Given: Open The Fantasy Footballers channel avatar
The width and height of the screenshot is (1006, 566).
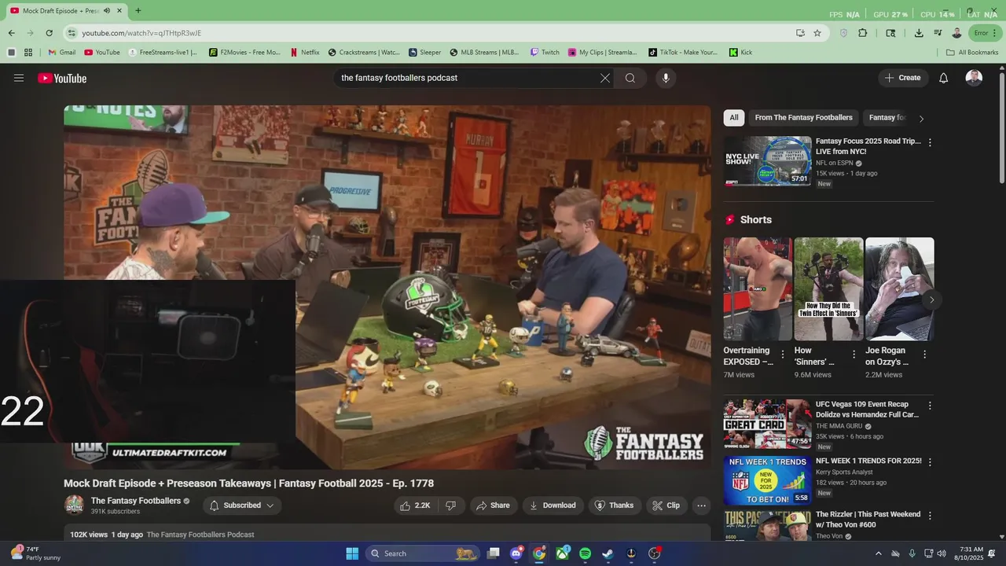Looking at the screenshot, I should coord(74,505).
